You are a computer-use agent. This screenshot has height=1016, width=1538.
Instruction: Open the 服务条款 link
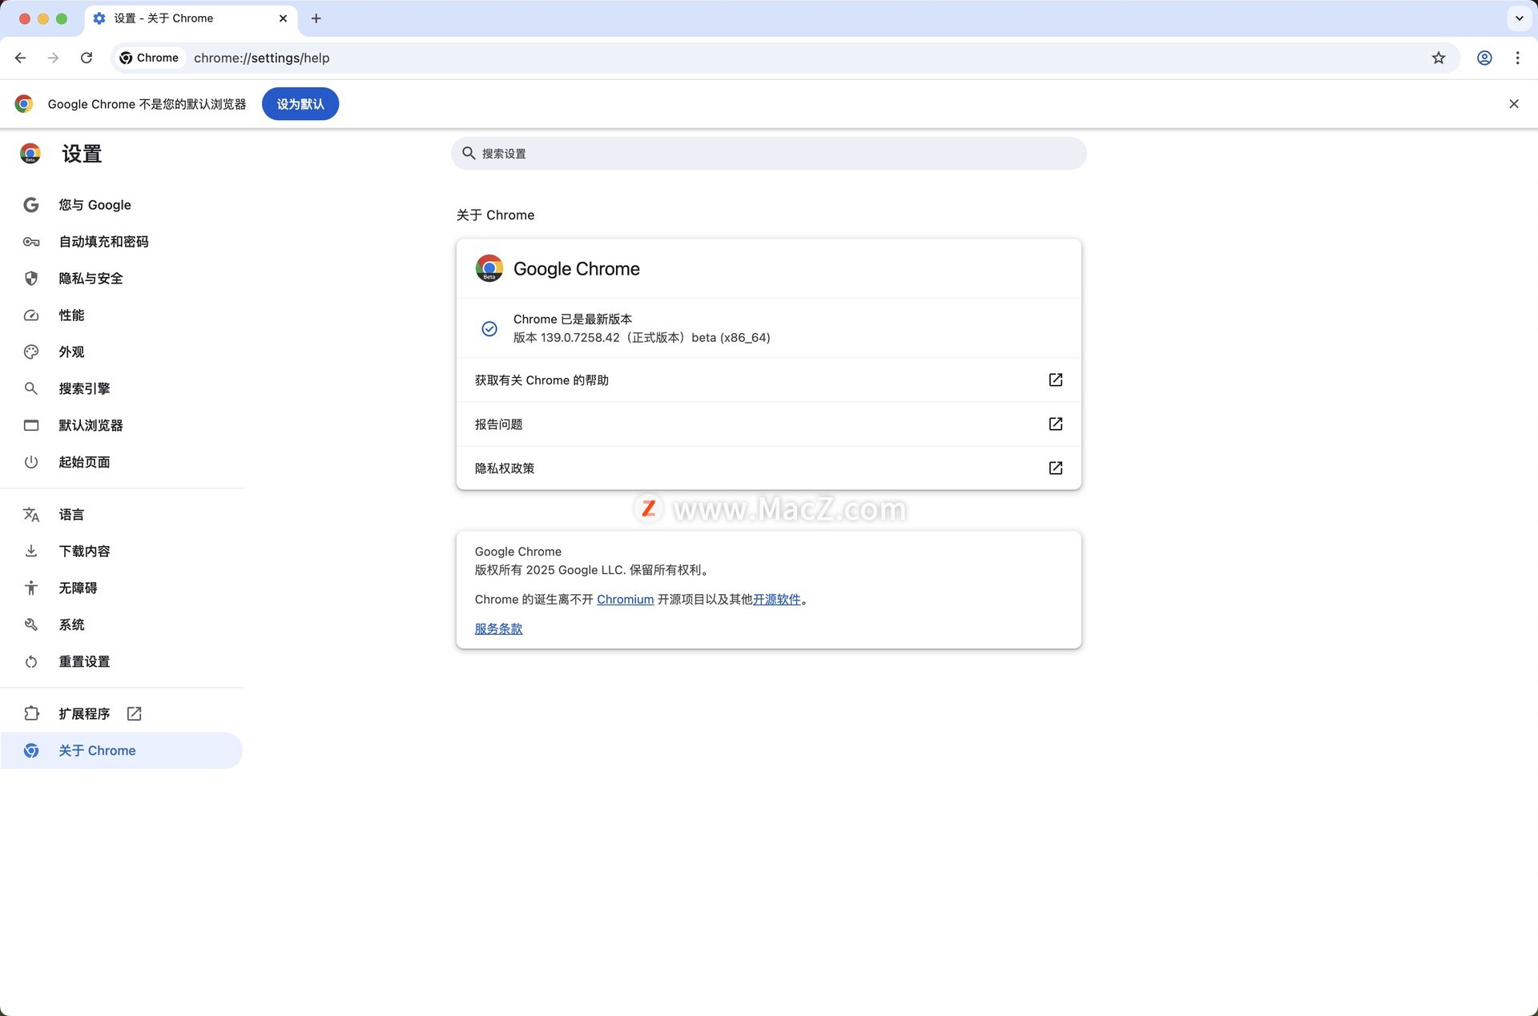[x=498, y=629]
